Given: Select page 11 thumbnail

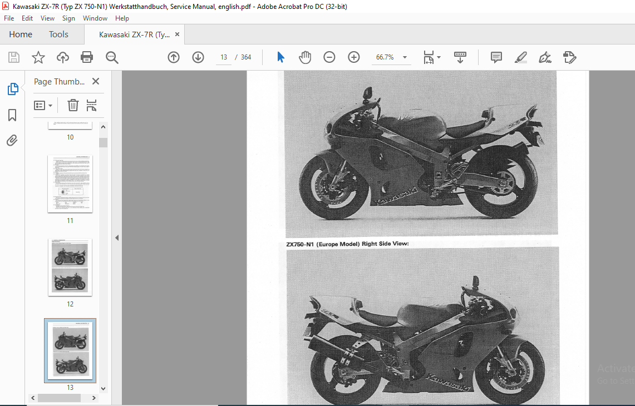Looking at the screenshot, I should click(70, 184).
